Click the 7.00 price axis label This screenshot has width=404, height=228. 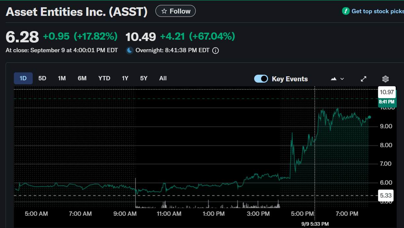coord(386,164)
